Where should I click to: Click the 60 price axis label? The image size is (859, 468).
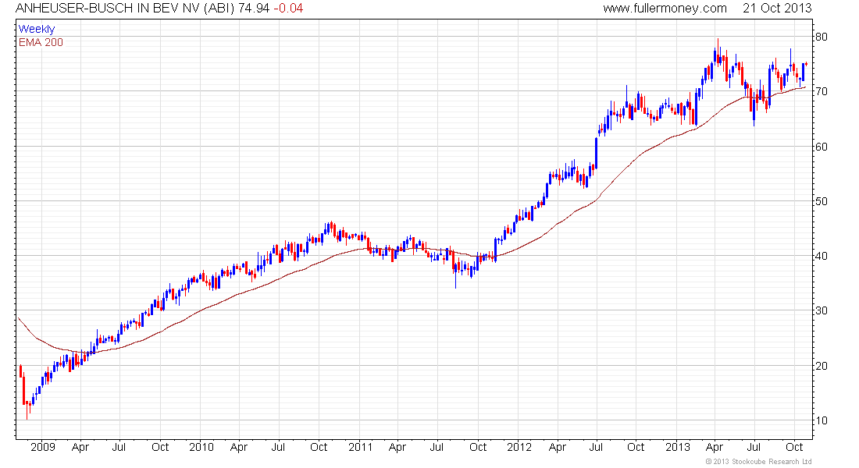[x=821, y=147]
